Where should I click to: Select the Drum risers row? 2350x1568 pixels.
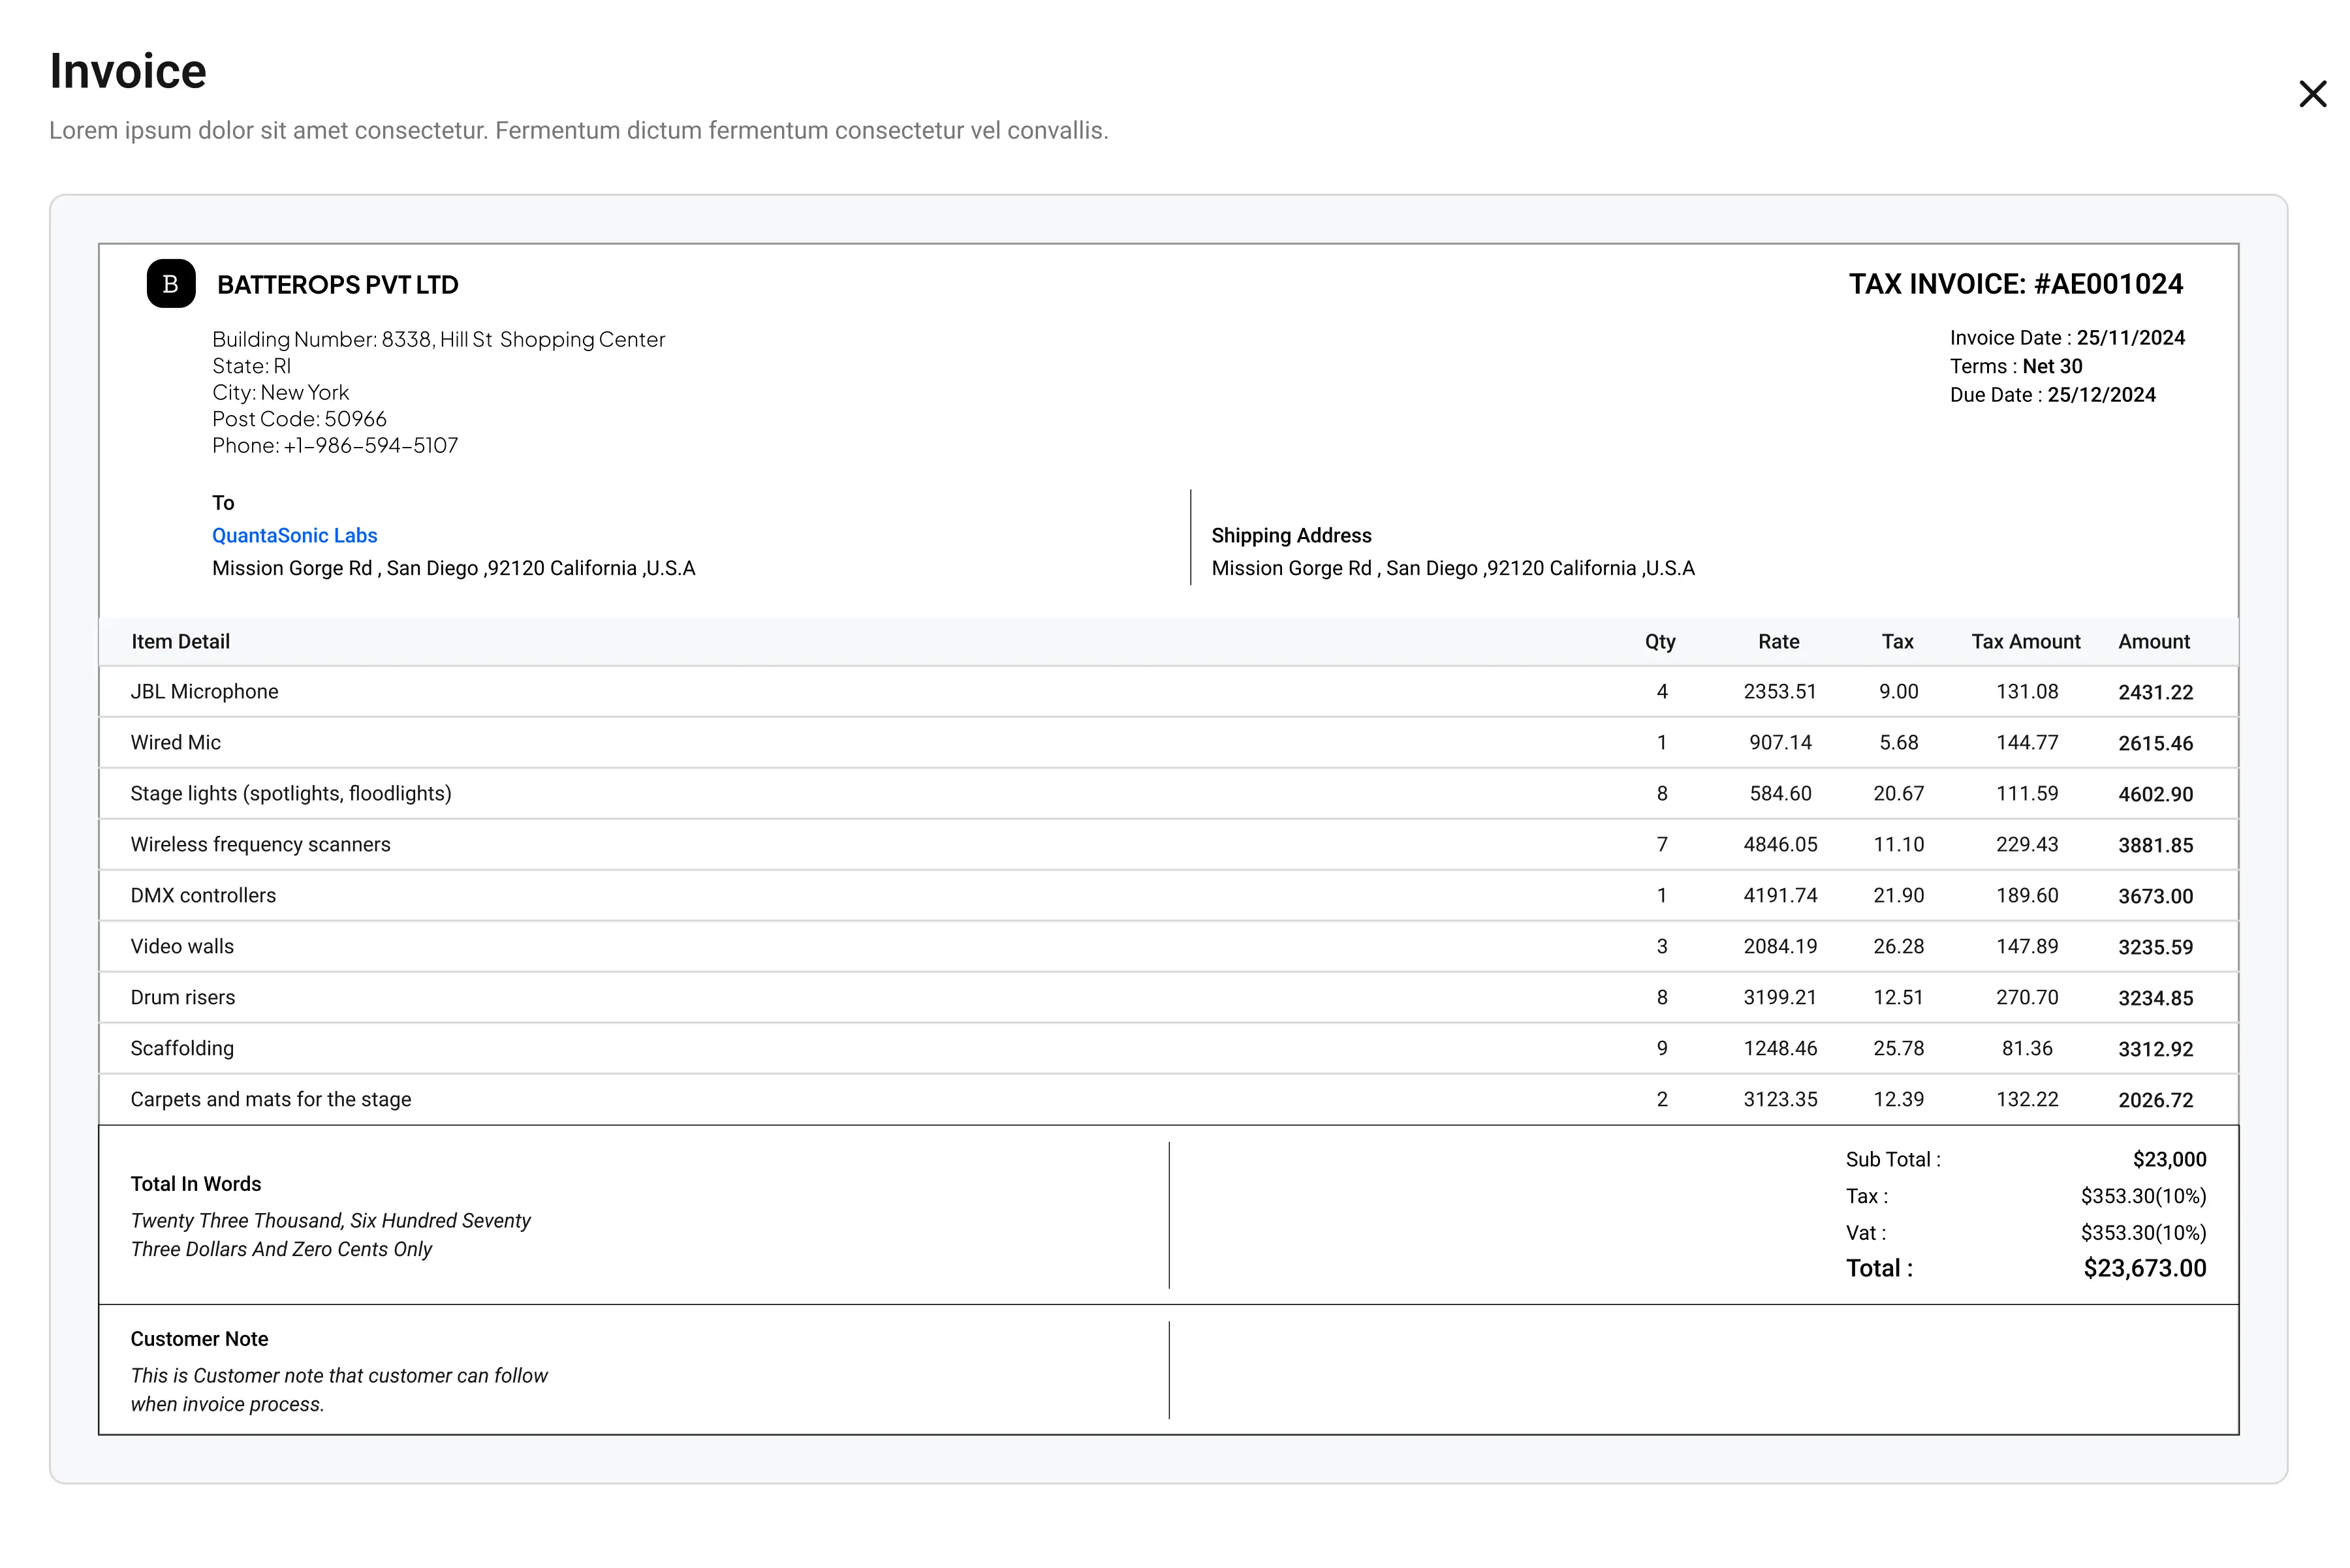1168,998
